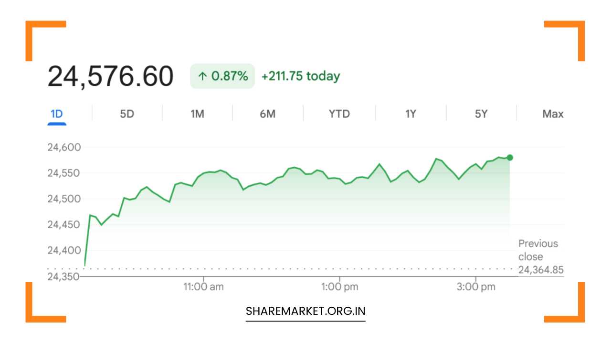Click the green up arrow icon
611x343 pixels.
(202, 76)
